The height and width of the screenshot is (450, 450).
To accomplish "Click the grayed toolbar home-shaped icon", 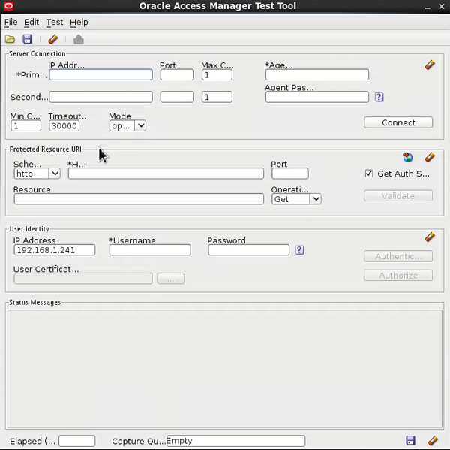I will click(x=79, y=39).
